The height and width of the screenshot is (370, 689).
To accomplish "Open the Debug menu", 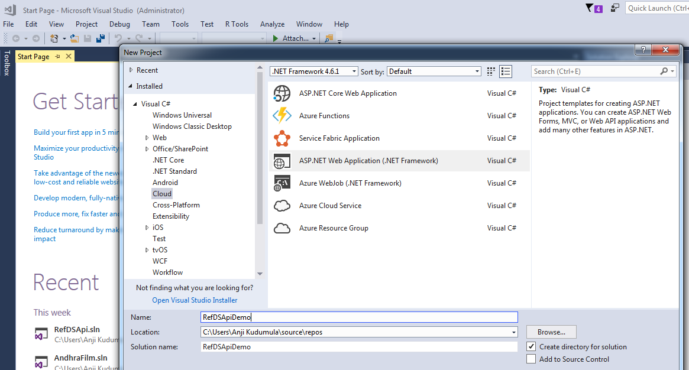I will coord(119,24).
